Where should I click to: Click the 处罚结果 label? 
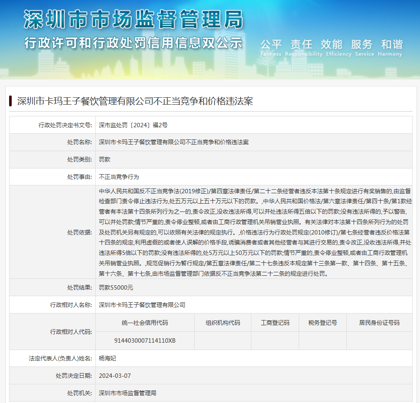pyautogui.click(x=80, y=287)
